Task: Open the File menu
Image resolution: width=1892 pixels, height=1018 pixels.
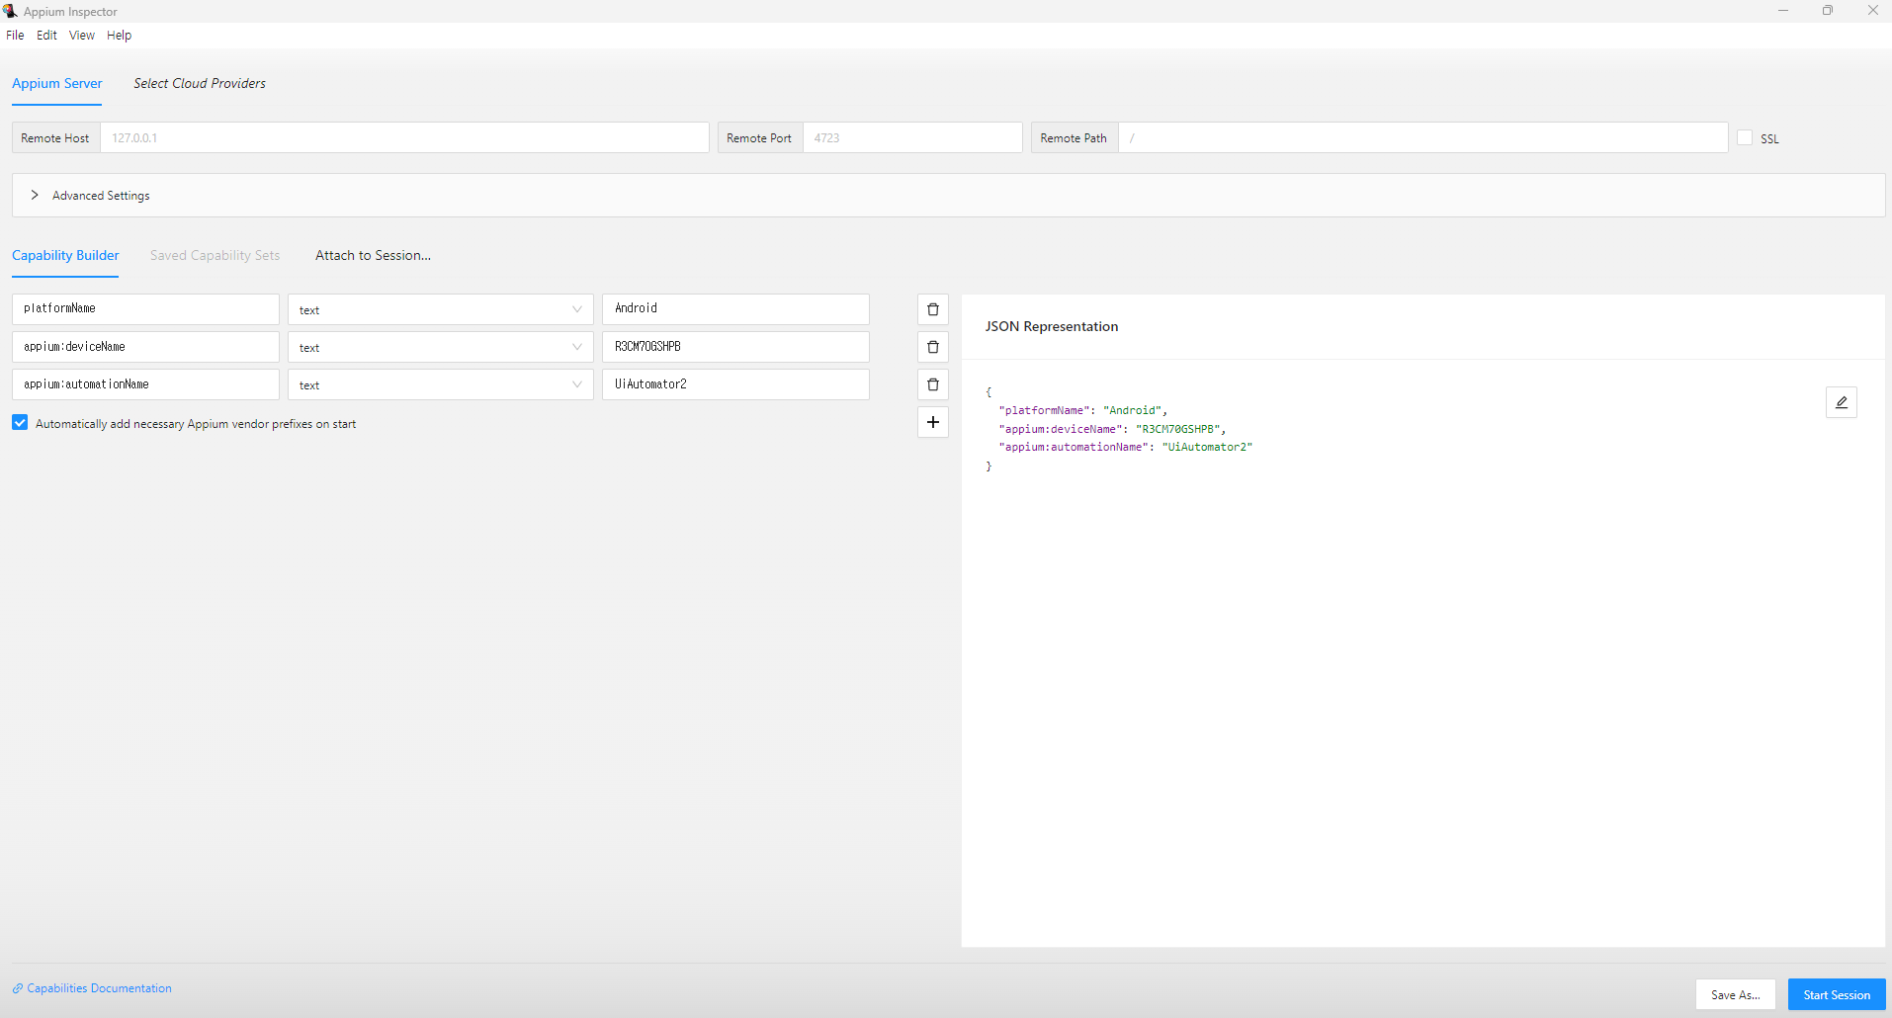Action: (x=15, y=35)
